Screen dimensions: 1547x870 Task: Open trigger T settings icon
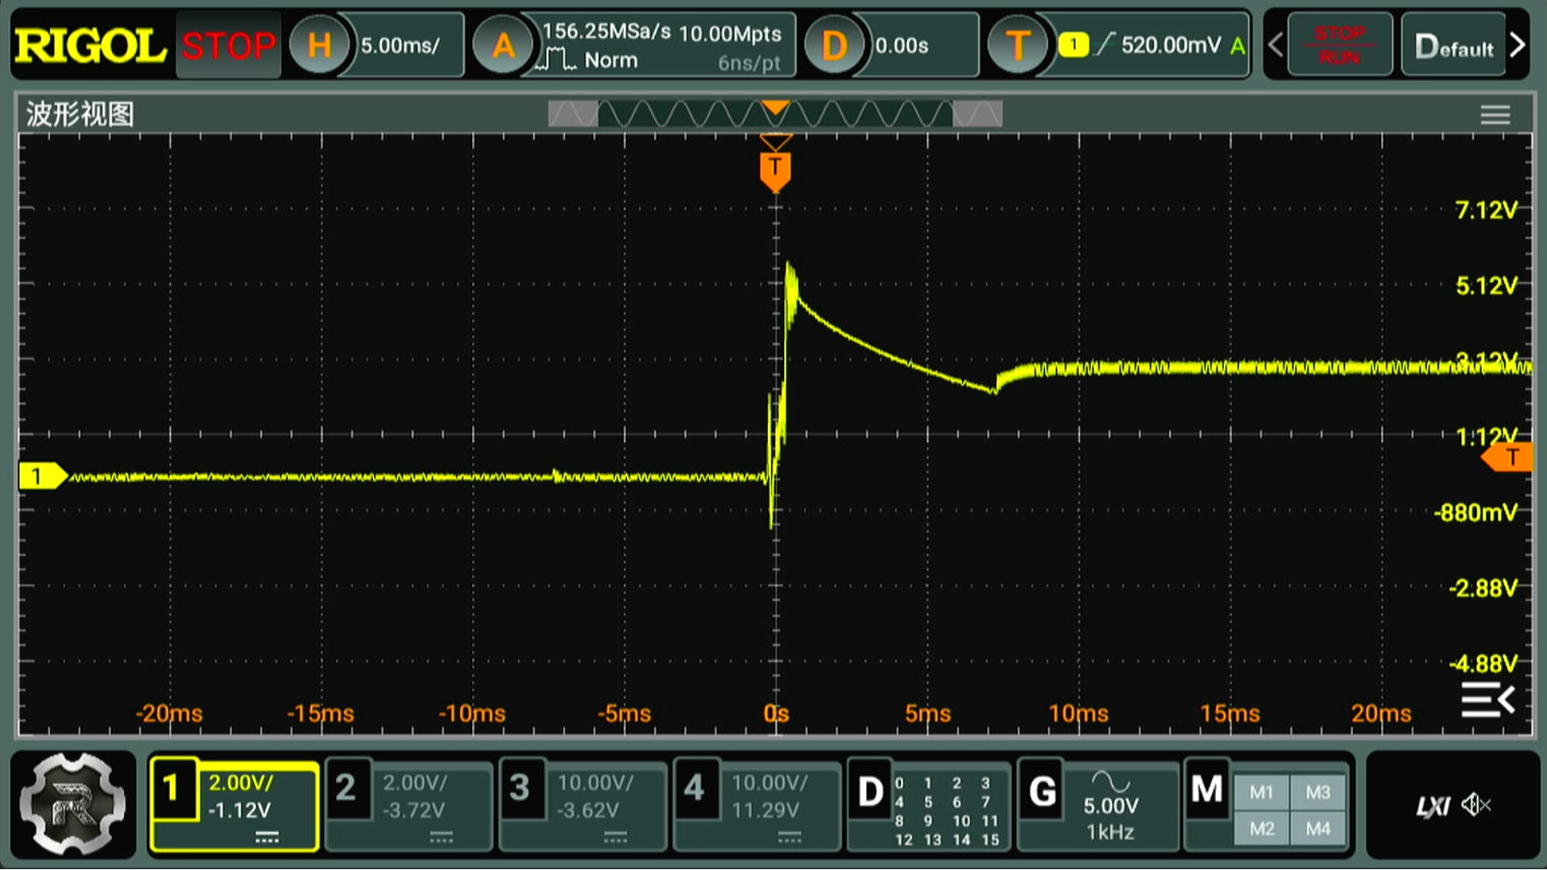pyautogui.click(x=1018, y=45)
